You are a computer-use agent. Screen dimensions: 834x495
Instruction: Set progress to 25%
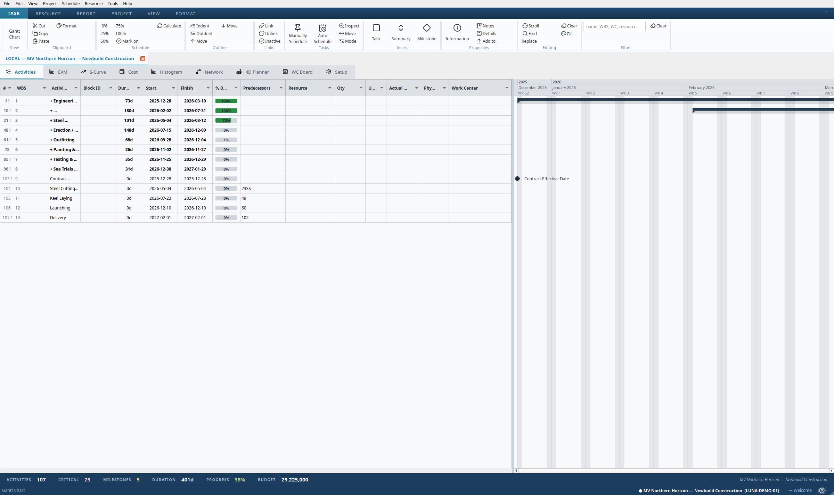tap(105, 33)
